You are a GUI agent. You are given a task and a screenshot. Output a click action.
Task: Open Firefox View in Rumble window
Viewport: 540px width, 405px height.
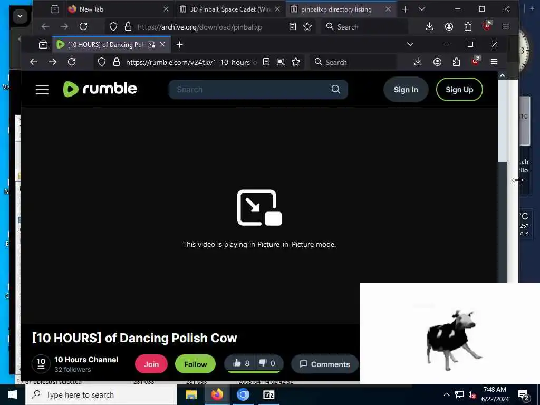click(43, 44)
